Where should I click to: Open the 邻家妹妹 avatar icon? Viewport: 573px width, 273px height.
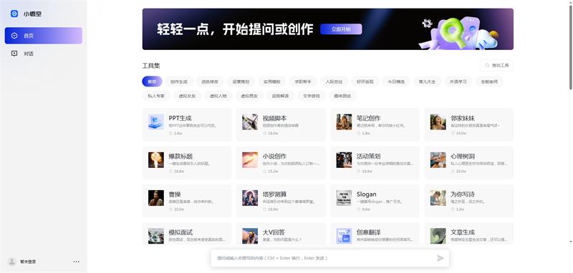tap(438, 121)
